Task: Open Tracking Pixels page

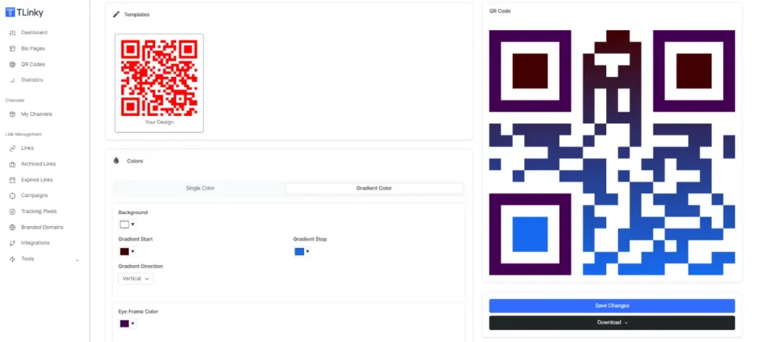Action: [38, 212]
